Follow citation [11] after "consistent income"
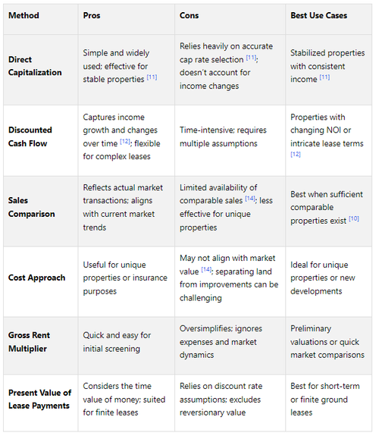Viewport: 379px width, 436px height. (x=324, y=77)
